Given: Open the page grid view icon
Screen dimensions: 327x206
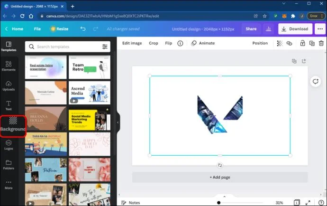Looking at the screenshot, I should tap(297, 203).
